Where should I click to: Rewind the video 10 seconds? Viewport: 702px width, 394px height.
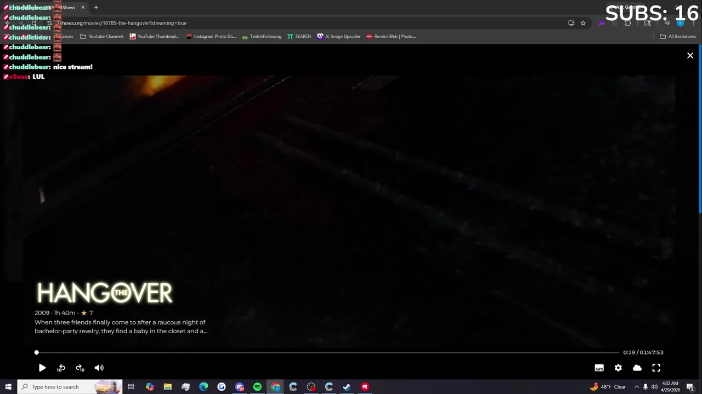(x=61, y=368)
